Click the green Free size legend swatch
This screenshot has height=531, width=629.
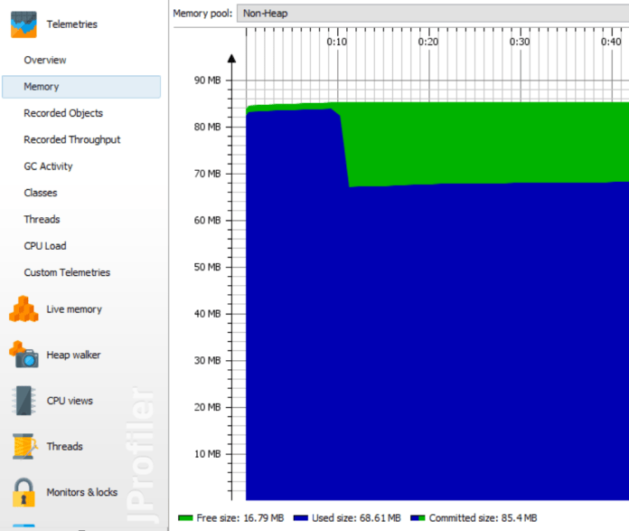click(185, 518)
